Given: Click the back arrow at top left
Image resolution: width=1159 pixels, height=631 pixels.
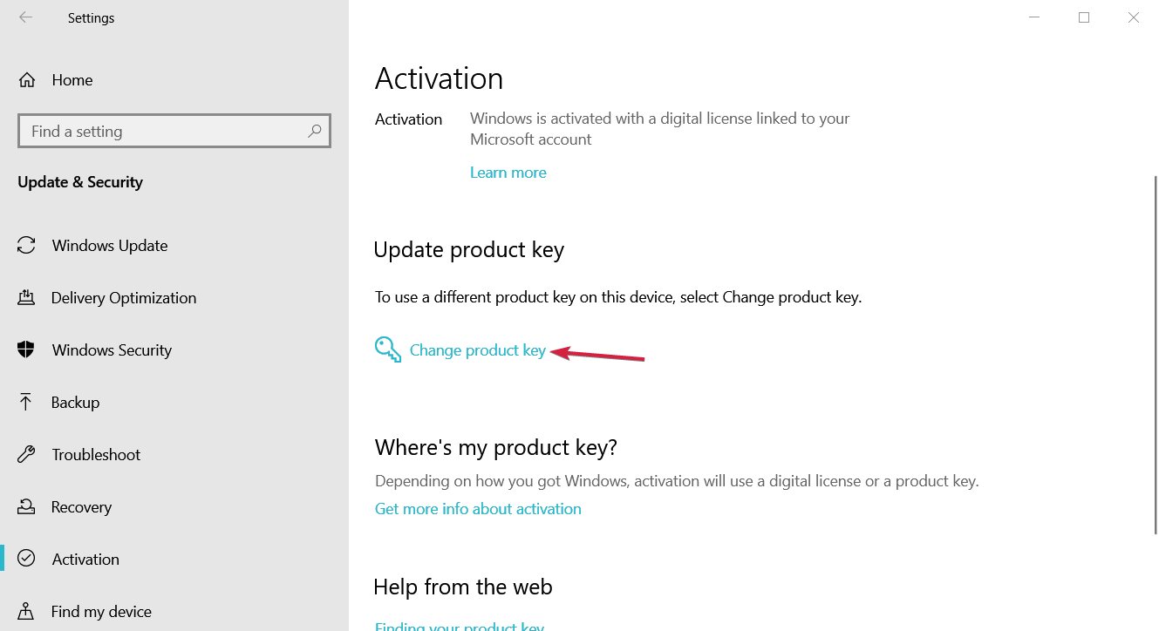Looking at the screenshot, I should [x=25, y=17].
